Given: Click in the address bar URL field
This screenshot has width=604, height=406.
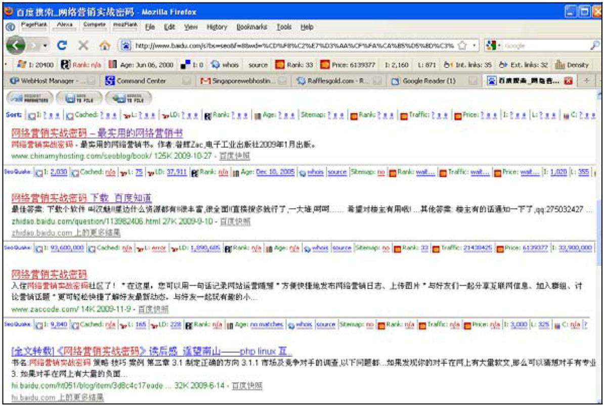Looking at the screenshot, I should (x=294, y=46).
